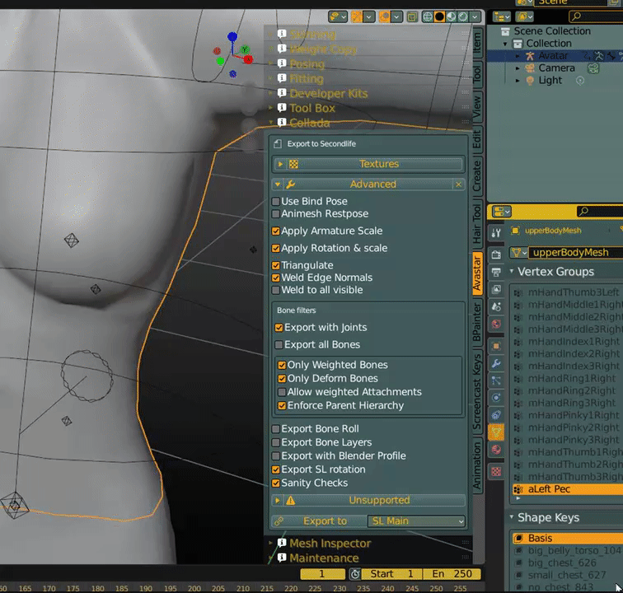Viewport: 623px width, 593px height.
Task: Switch to Animation sidebar tab
Action: 478,465
